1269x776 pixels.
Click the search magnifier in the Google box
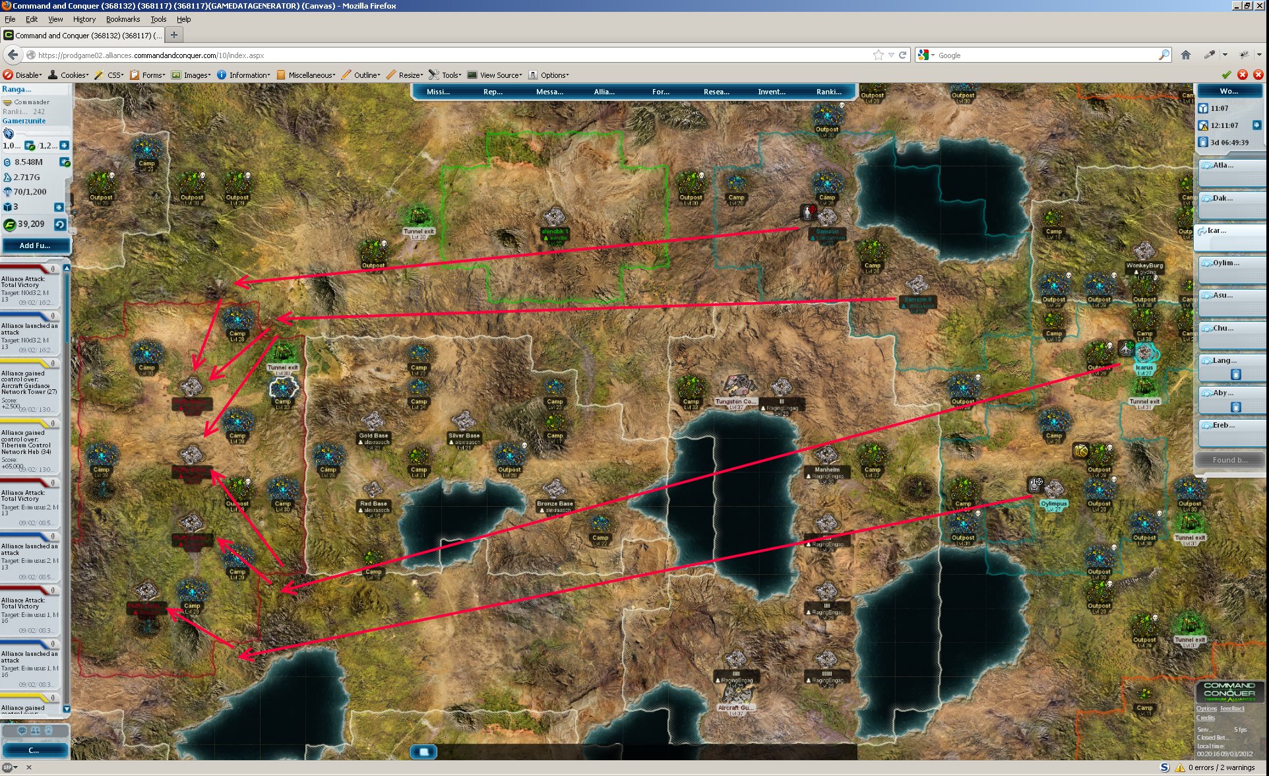1164,55
